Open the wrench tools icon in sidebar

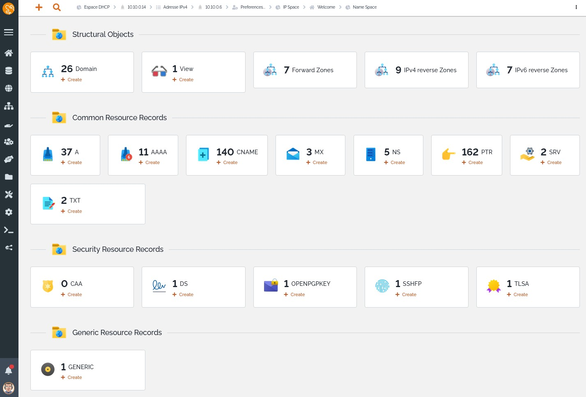coord(9,194)
